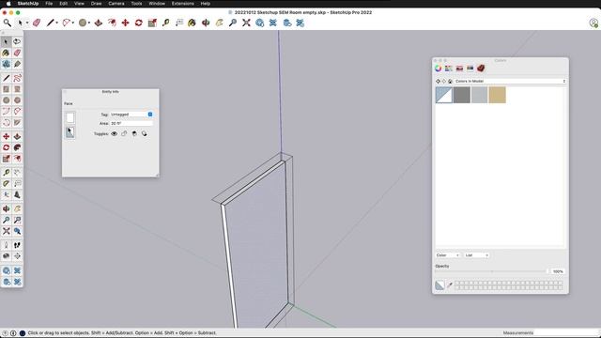Pick the Freehand tool in left palette
This screenshot has width=601, height=338.
coord(17,78)
